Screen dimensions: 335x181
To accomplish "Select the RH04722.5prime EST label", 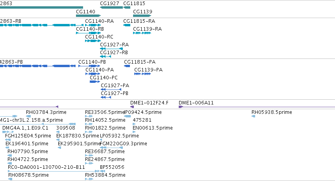I will (28, 159).
